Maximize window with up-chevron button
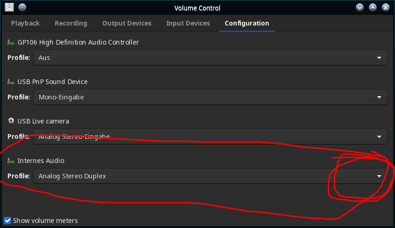The width and height of the screenshot is (395, 228). 373,7
